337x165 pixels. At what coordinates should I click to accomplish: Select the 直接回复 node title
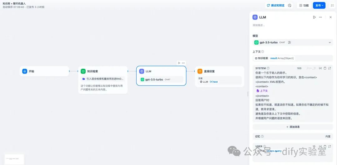pyautogui.click(x=209, y=71)
